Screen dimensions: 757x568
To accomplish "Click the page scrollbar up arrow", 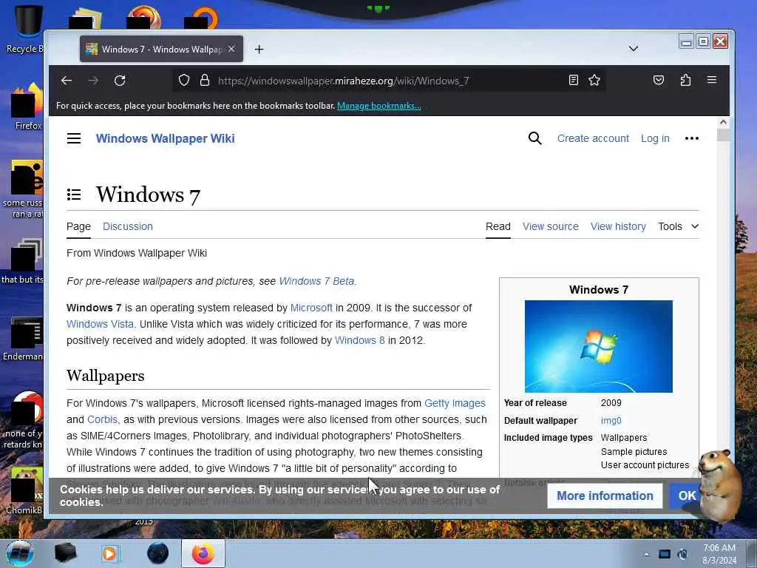I will (x=723, y=123).
